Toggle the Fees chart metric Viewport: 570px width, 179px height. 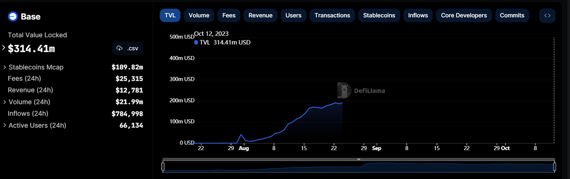point(229,16)
